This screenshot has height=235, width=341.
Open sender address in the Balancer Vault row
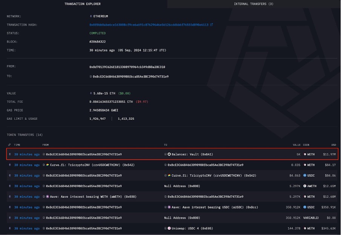pyautogui.click(x=84, y=154)
